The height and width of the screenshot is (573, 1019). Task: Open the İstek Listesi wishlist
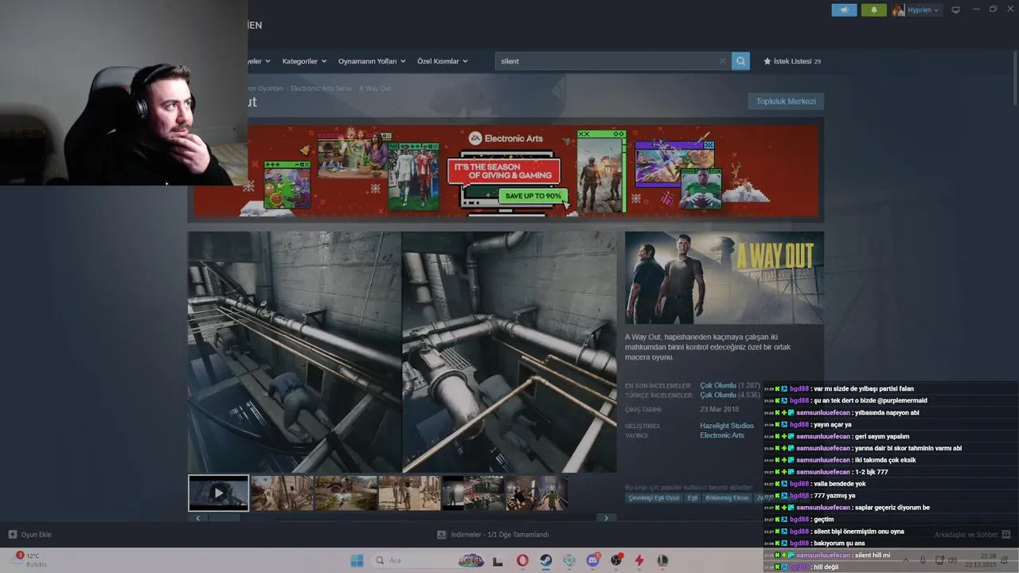792,61
